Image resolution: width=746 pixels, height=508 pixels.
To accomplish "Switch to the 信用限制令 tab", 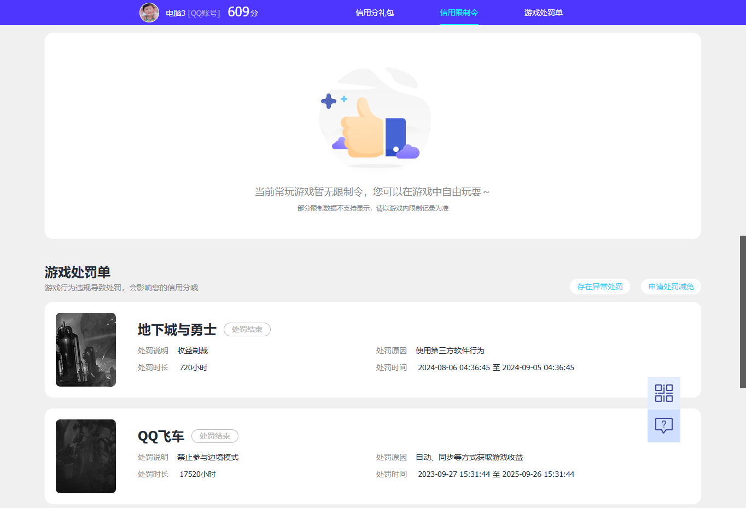I will (x=459, y=13).
